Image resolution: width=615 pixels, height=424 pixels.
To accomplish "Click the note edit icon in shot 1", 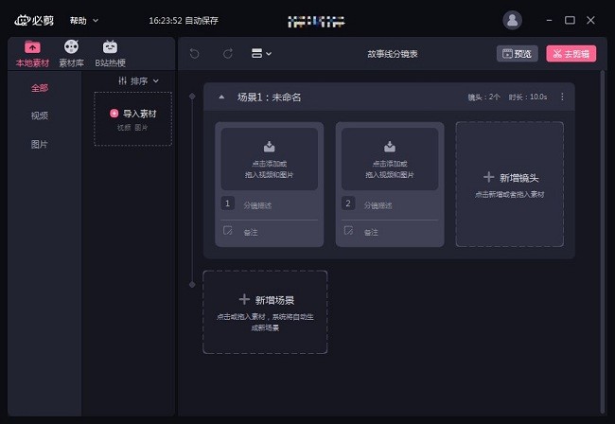I will point(227,230).
